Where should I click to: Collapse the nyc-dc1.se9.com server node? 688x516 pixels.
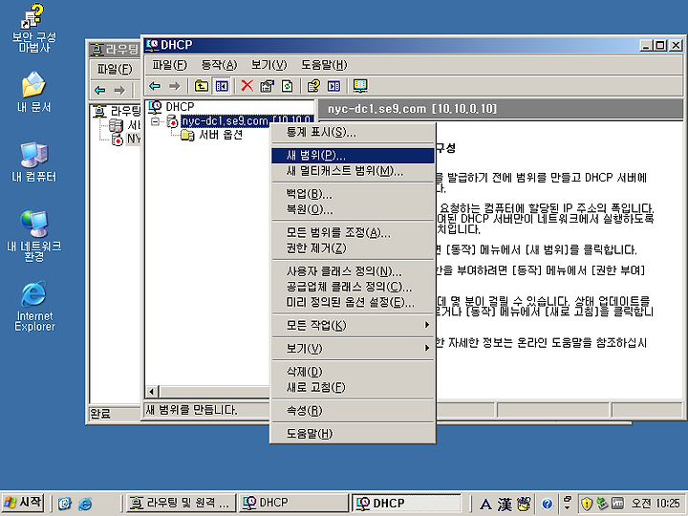[x=156, y=121]
